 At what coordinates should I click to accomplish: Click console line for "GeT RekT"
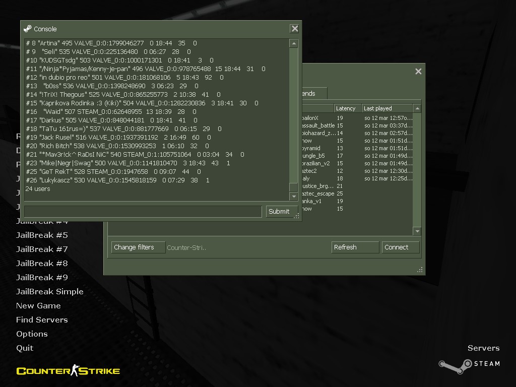(113, 171)
